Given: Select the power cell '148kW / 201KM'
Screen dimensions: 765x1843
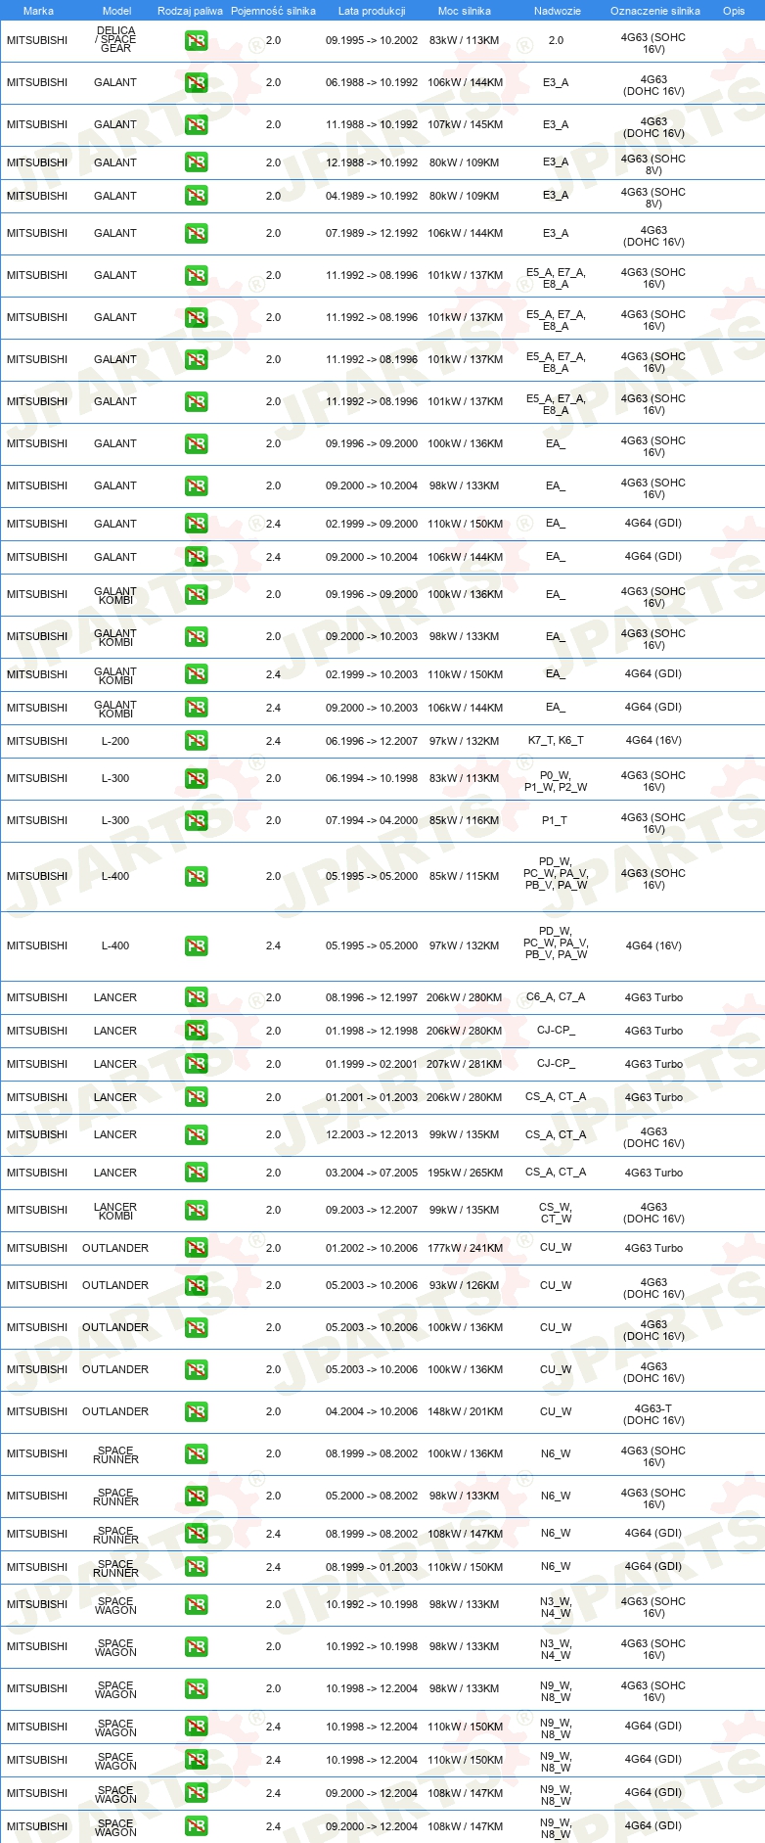Looking at the screenshot, I should coord(465,1412).
